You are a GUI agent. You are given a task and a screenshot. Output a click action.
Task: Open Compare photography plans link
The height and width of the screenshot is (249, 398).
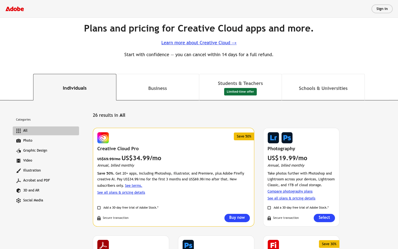coord(290,191)
